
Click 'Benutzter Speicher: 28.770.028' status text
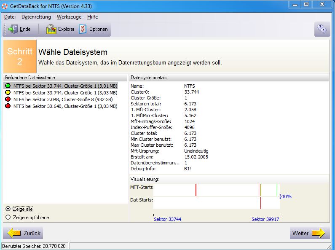34,246
